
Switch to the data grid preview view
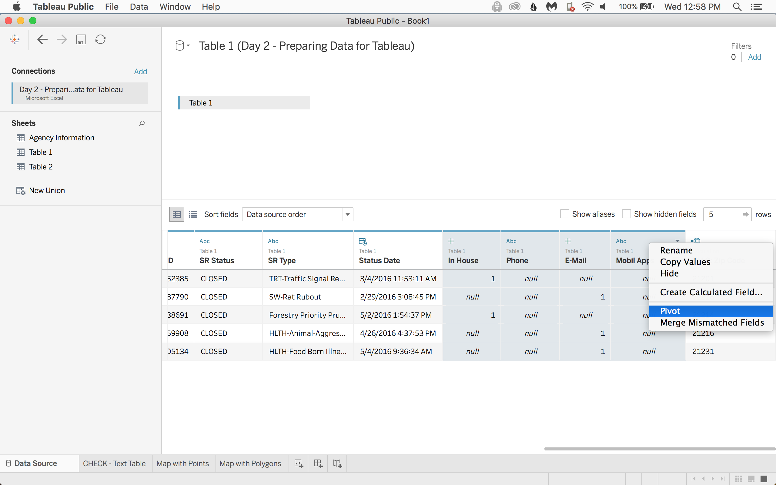[x=177, y=214]
